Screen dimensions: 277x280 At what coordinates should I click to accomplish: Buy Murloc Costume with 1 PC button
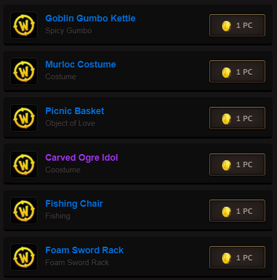pos(237,72)
